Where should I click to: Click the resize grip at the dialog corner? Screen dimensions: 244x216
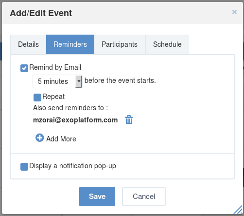[x=238, y=209]
